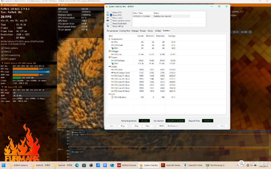Open the Preferences button
This screenshot has height=169, width=271.
(x=172, y=126)
